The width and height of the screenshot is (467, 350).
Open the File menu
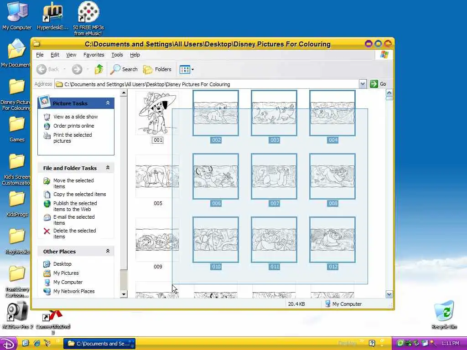coord(40,55)
